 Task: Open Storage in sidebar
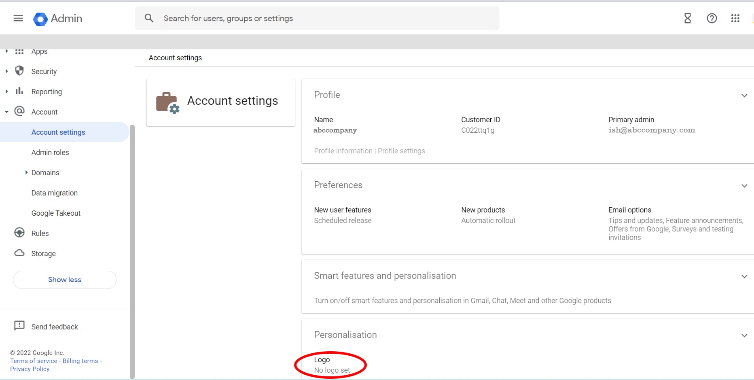click(x=44, y=254)
